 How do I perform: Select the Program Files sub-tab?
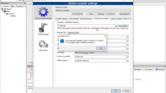[x=61, y=33]
